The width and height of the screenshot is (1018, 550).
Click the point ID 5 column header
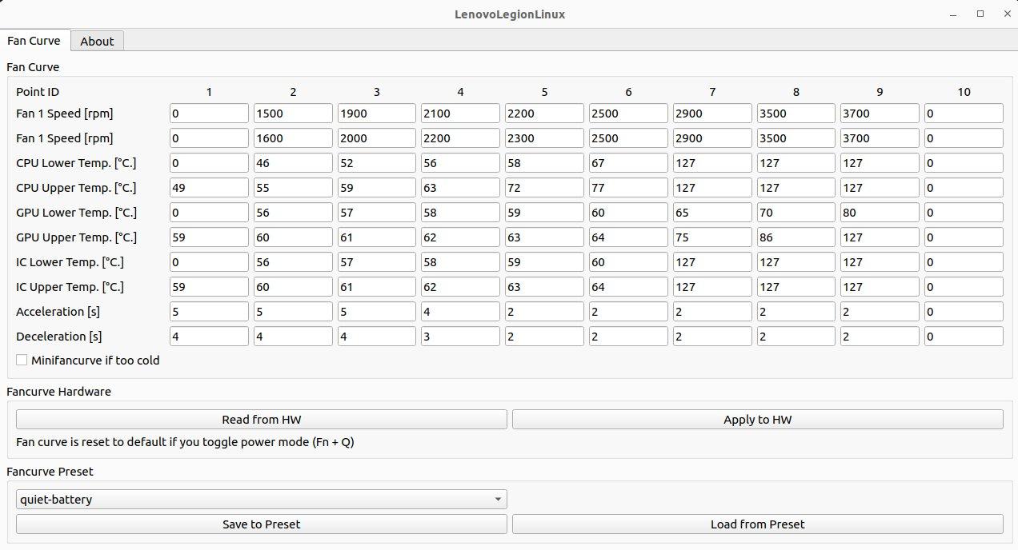tap(545, 92)
